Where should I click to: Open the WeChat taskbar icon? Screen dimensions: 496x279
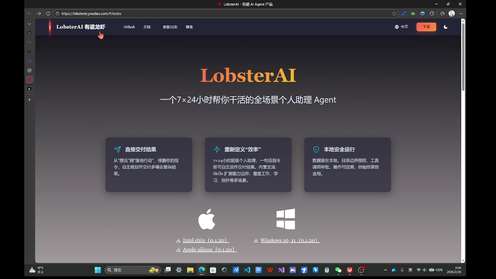tap(338, 270)
